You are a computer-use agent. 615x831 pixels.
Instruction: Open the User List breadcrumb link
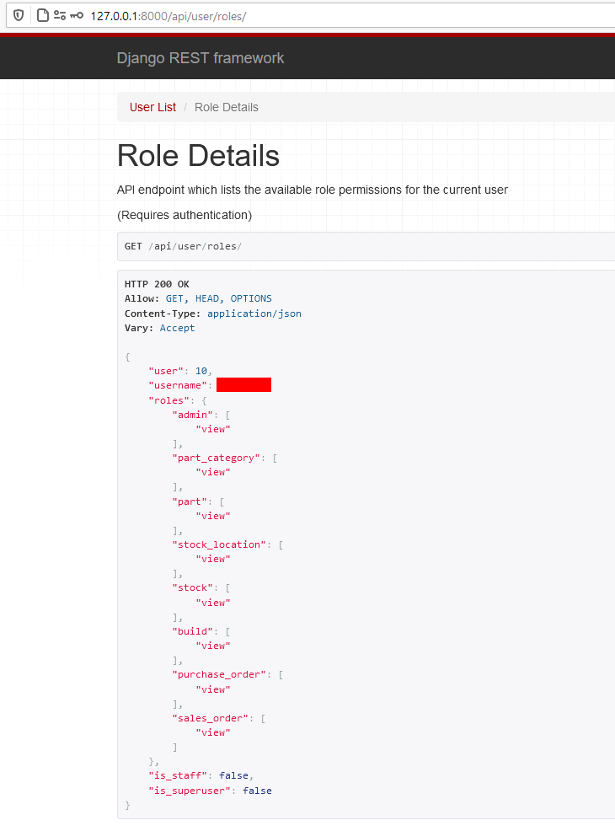pyautogui.click(x=152, y=107)
